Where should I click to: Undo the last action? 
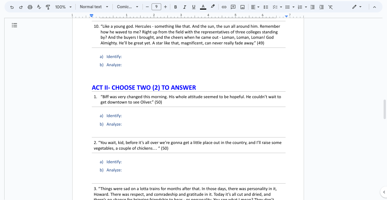tap(12, 7)
